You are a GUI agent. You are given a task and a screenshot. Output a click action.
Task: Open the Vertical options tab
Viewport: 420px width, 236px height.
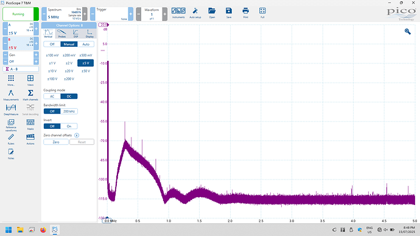(x=48, y=33)
